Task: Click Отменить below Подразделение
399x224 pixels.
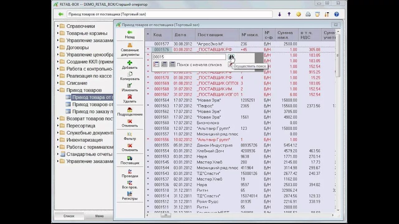Action: 130,123
